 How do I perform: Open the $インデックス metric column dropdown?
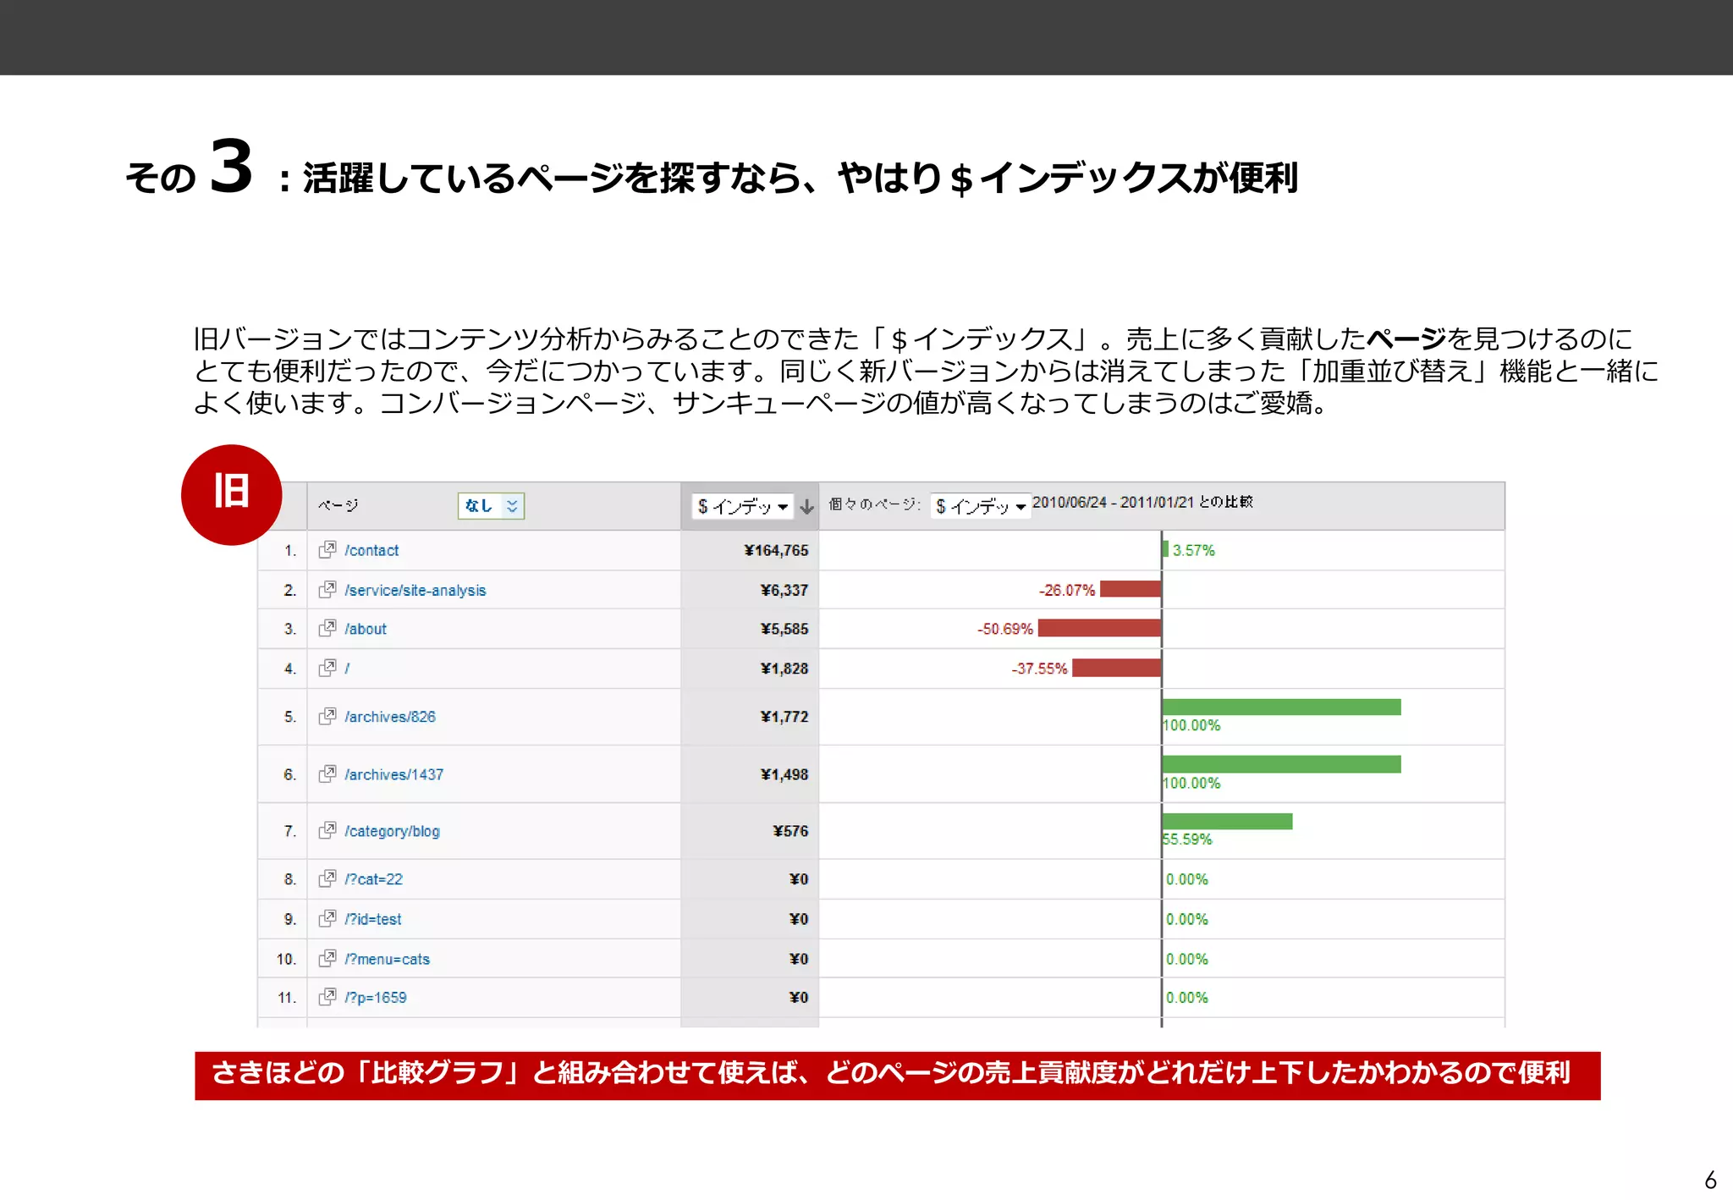tap(742, 507)
